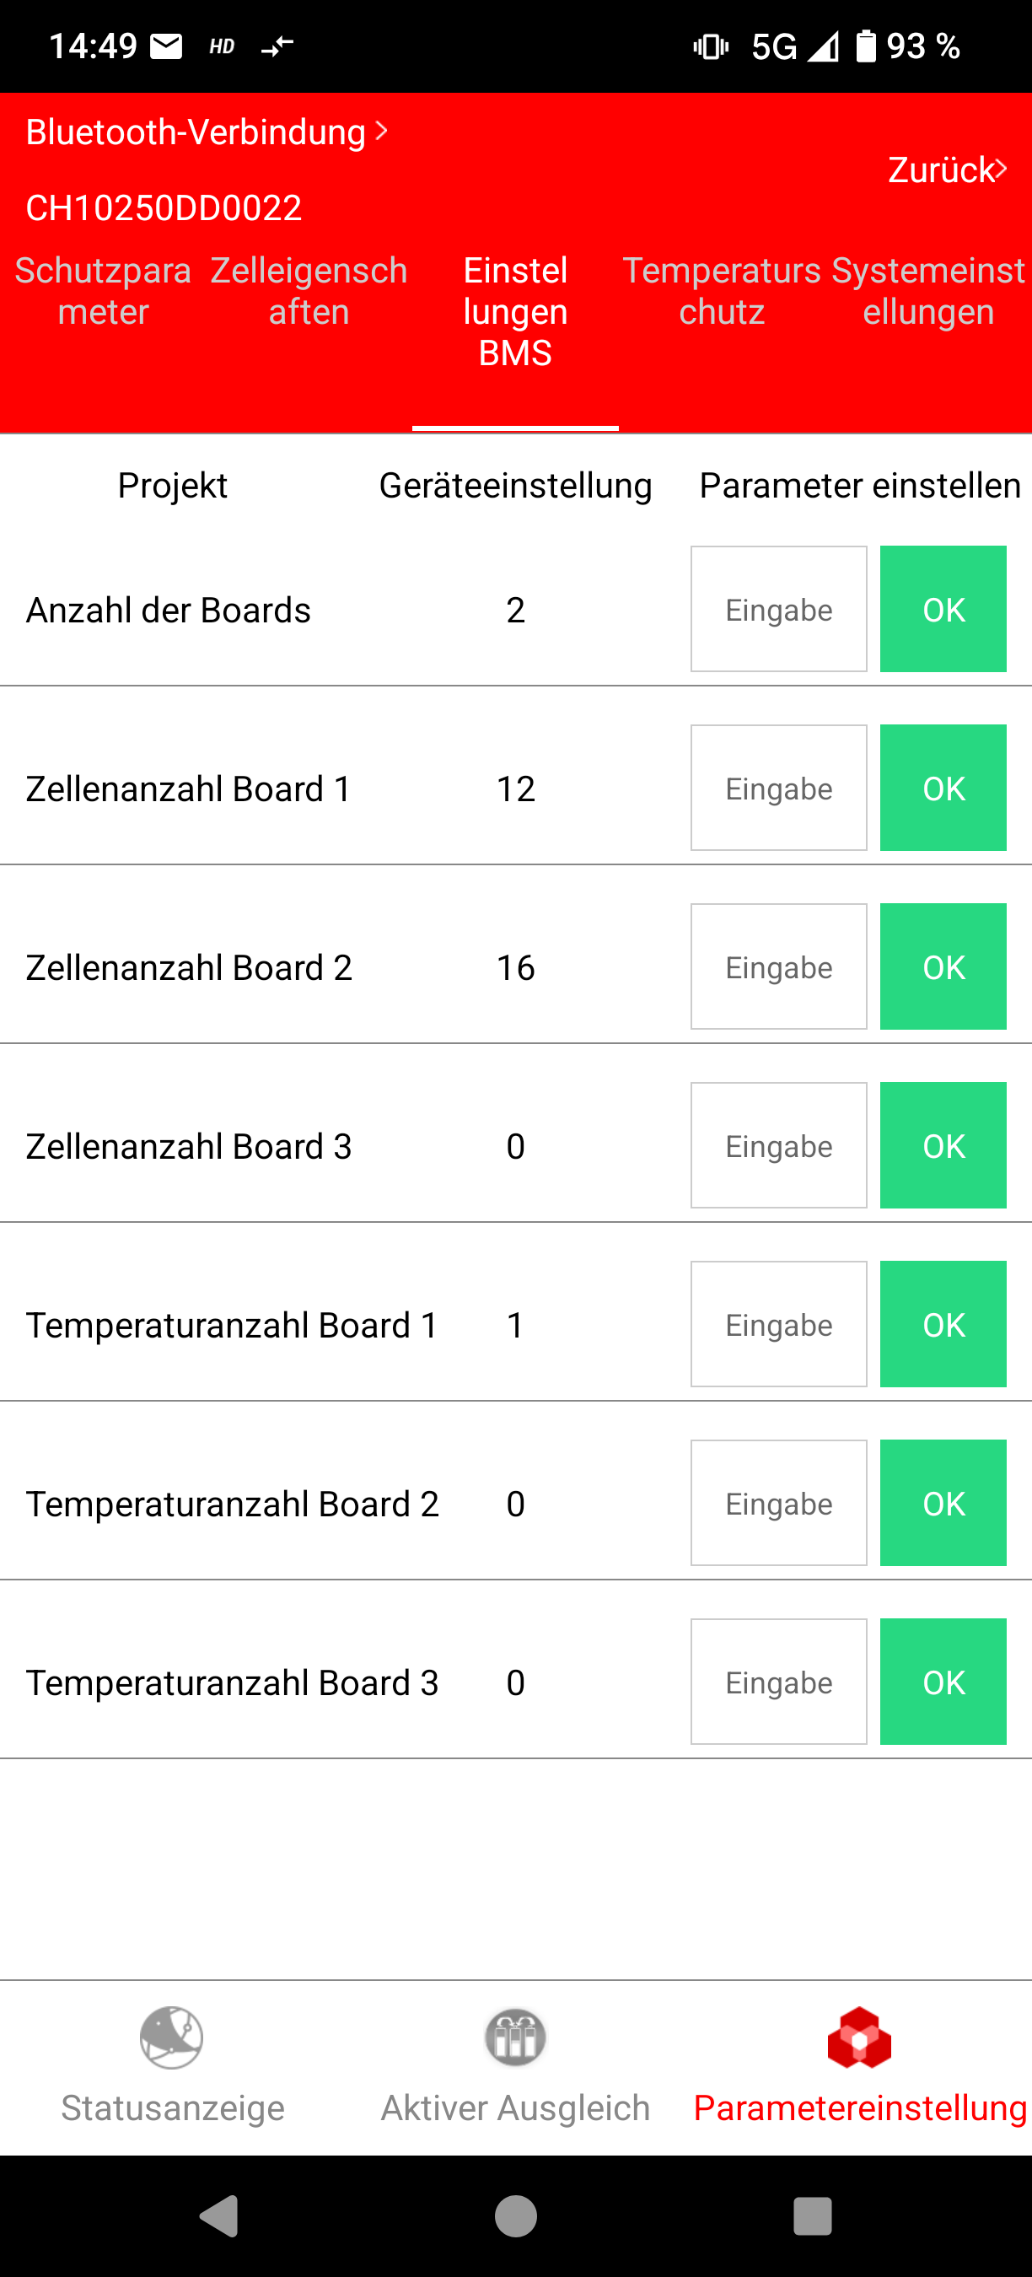This screenshot has height=2277, width=1032.
Task: Confirm Anzahl der Boards with OK
Action: pyautogui.click(x=943, y=609)
